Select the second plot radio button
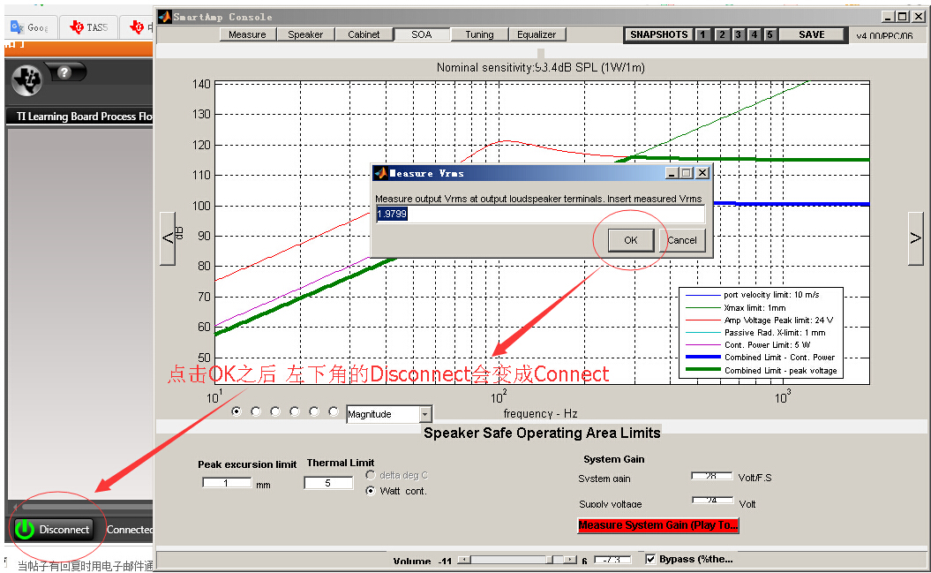 pos(256,411)
